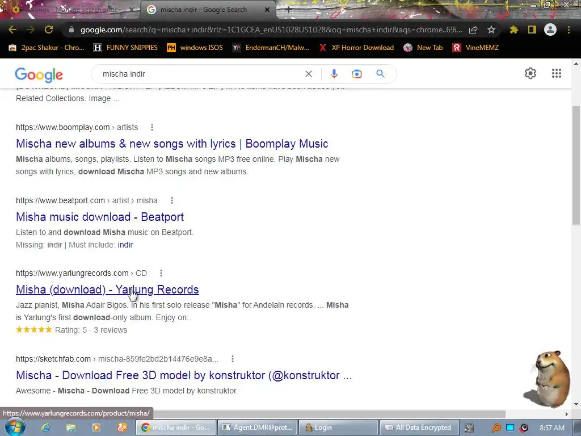Open Windows Media Player taskbar icon
This screenshot has height=436, width=581.
pos(96,427)
